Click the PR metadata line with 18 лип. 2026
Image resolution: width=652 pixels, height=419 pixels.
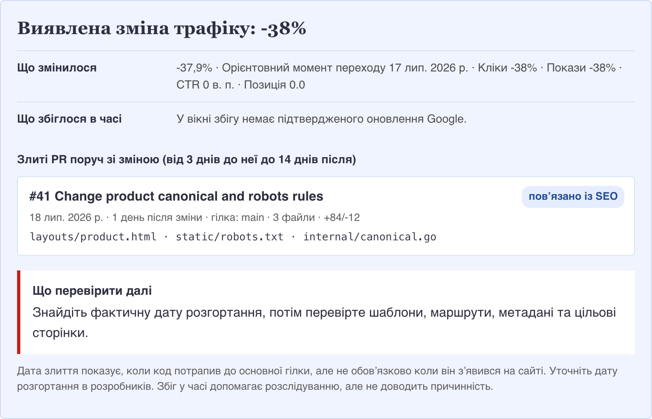(195, 218)
